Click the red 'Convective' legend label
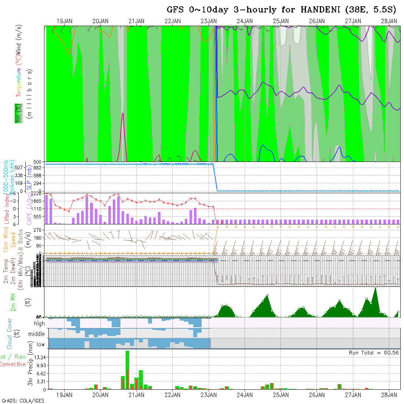The width and height of the screenshot is (404, 404). 13,364
